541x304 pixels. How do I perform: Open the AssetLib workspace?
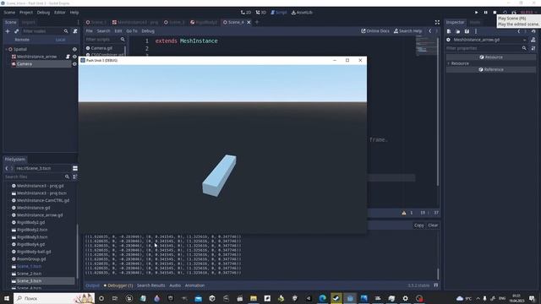pyautogui.click(x=302, y=13)
